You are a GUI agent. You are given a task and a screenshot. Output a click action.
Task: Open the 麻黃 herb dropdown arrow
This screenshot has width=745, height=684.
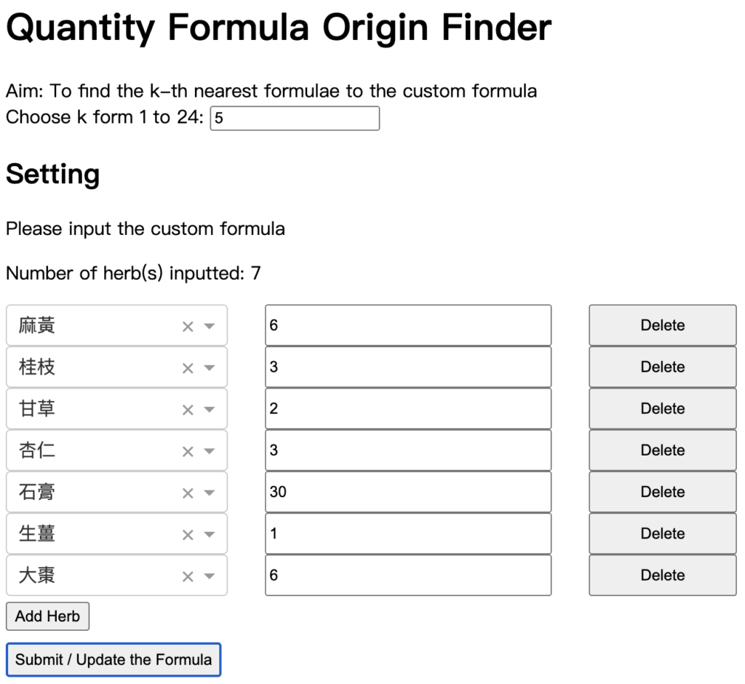[x=210, y=327]
